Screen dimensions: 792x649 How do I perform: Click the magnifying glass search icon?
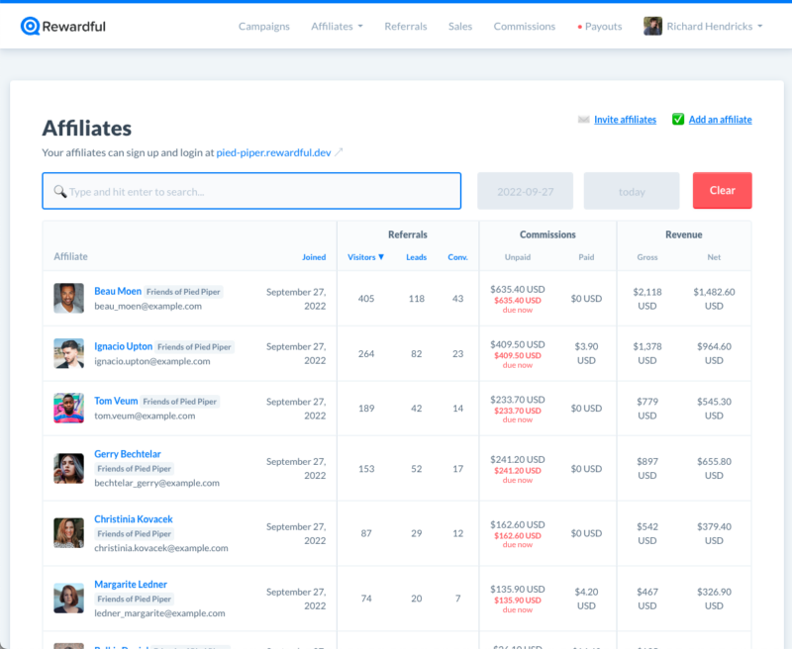coord(60,191)
